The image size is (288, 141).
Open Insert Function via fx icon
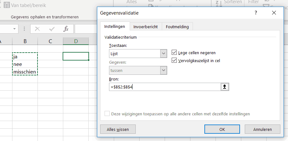click(x=66, y=29)
